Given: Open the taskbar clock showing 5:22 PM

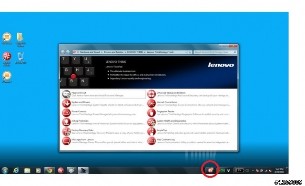Looking at the screenshot, I should click(279, 171).
